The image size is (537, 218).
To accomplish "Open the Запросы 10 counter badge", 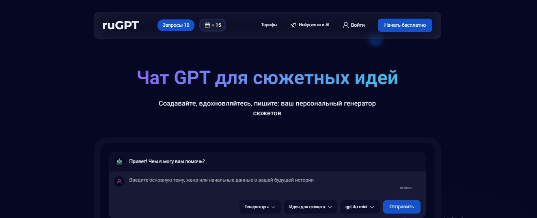I will click(x=176, y=25).
